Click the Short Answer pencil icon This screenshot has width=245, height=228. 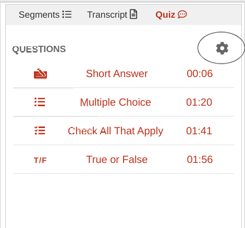click(x=40, y=73)
